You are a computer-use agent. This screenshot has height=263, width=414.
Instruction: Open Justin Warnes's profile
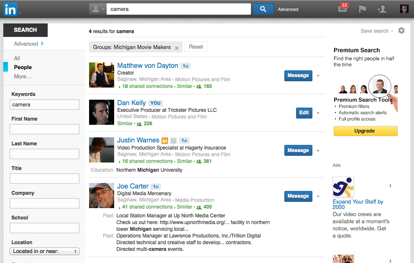click(138, 140)
